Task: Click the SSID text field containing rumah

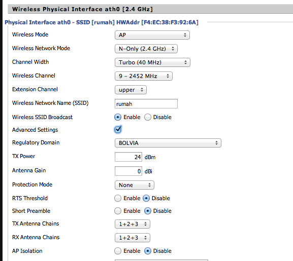Action: (146, 104)
